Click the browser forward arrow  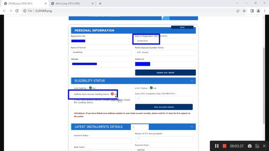[x=11, y=11]
